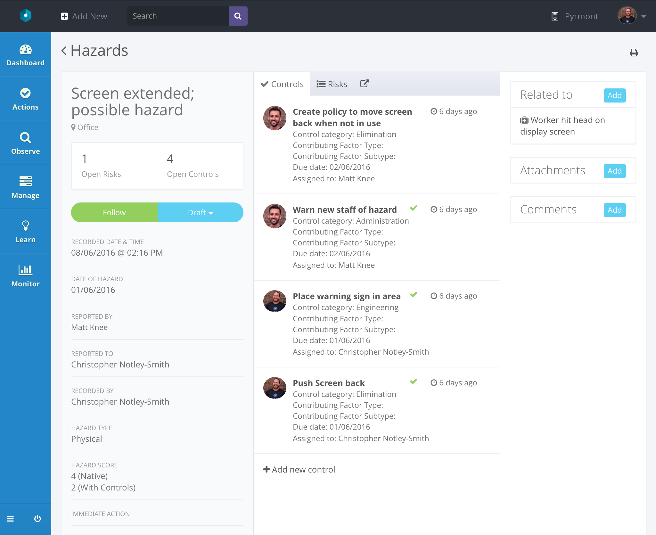The height and width of the screenshot is (535, 656).
Task: Toggle checkmark on Push Screen back control
Action: pos(414,382)
